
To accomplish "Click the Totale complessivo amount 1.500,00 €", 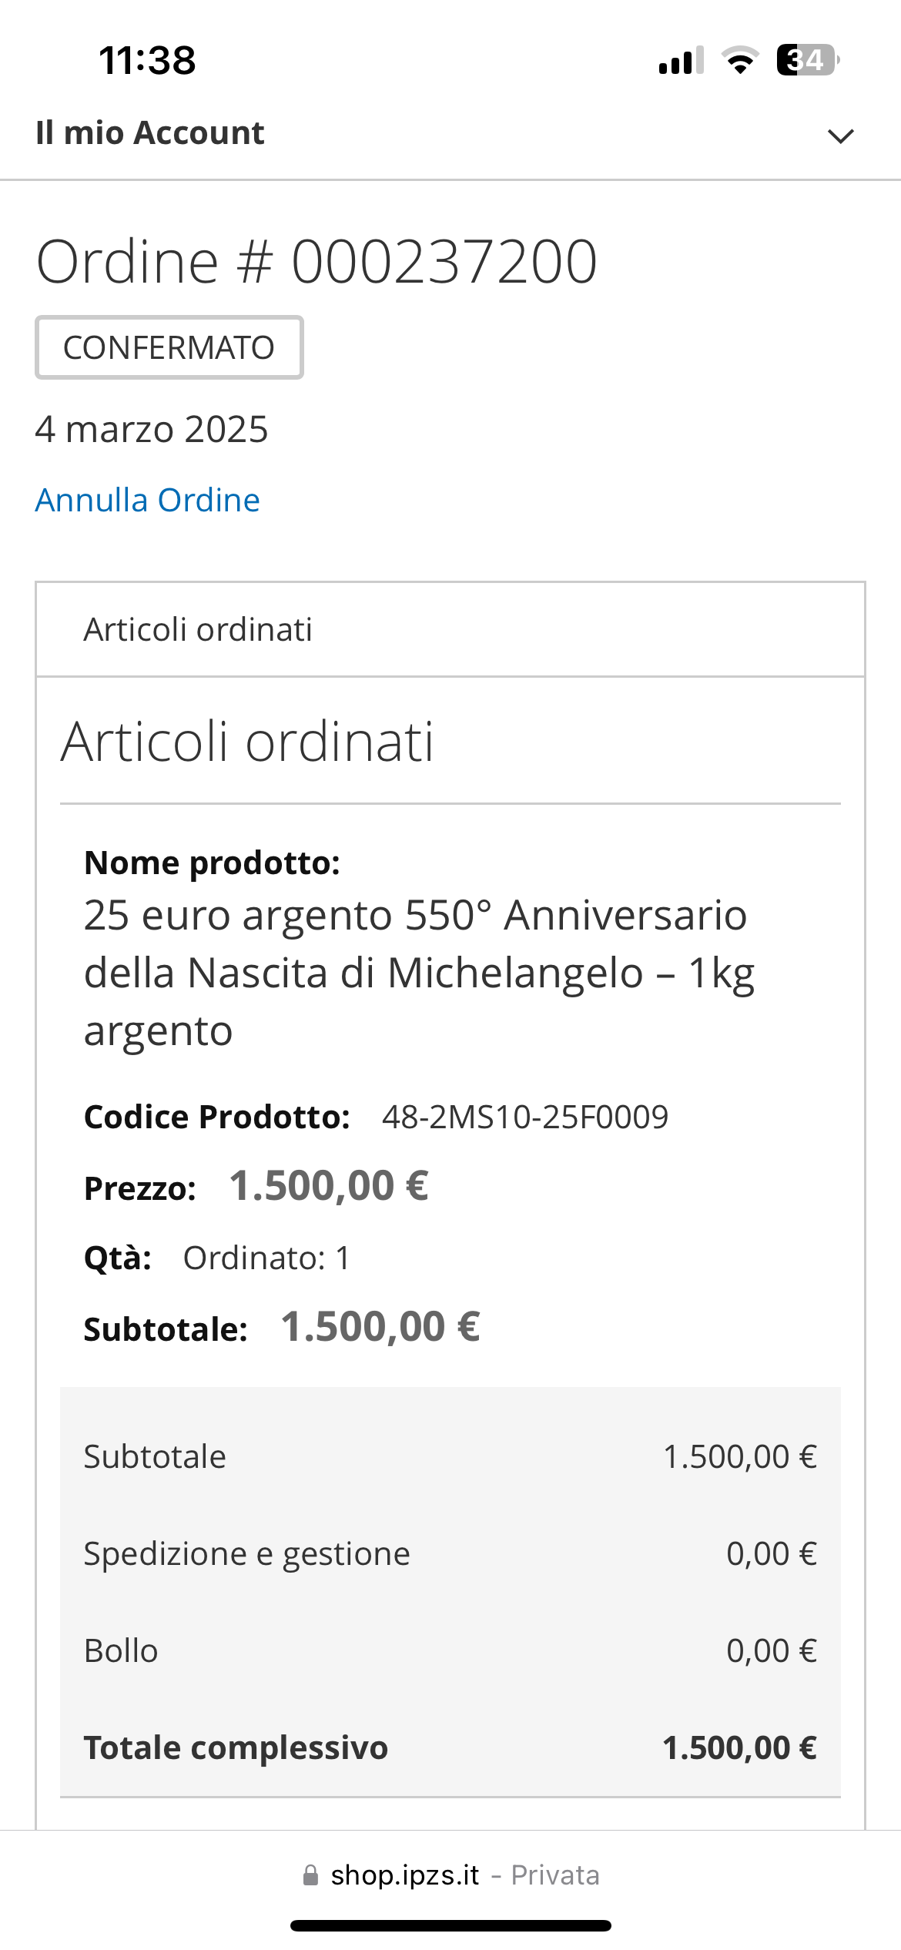I will tap(739, 1747).
